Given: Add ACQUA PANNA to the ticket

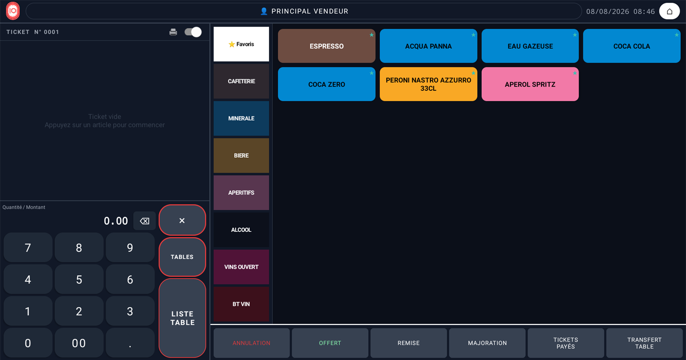Looking at the screenshot, I should pos(428,46).
